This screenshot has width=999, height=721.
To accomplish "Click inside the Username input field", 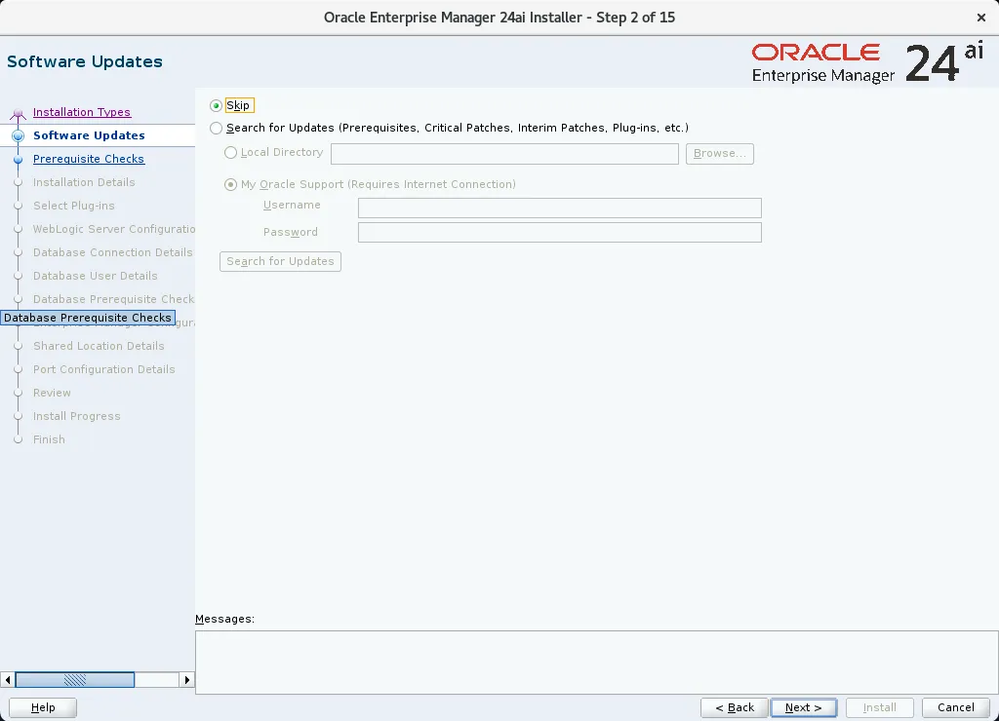I will (559, 208).
